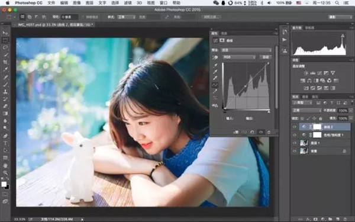Select the Crop tool

[5, 62]
